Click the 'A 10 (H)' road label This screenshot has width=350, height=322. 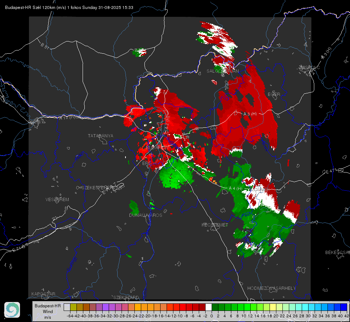67,117
